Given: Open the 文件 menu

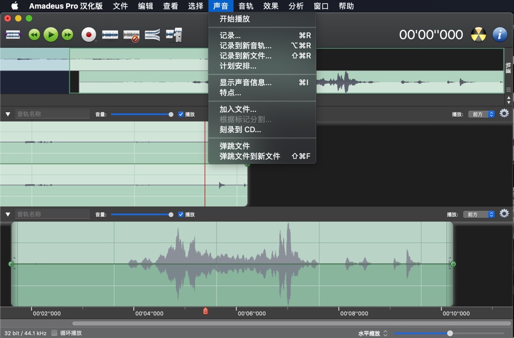Looking at the screenshot, I should [x=120, y=6].
